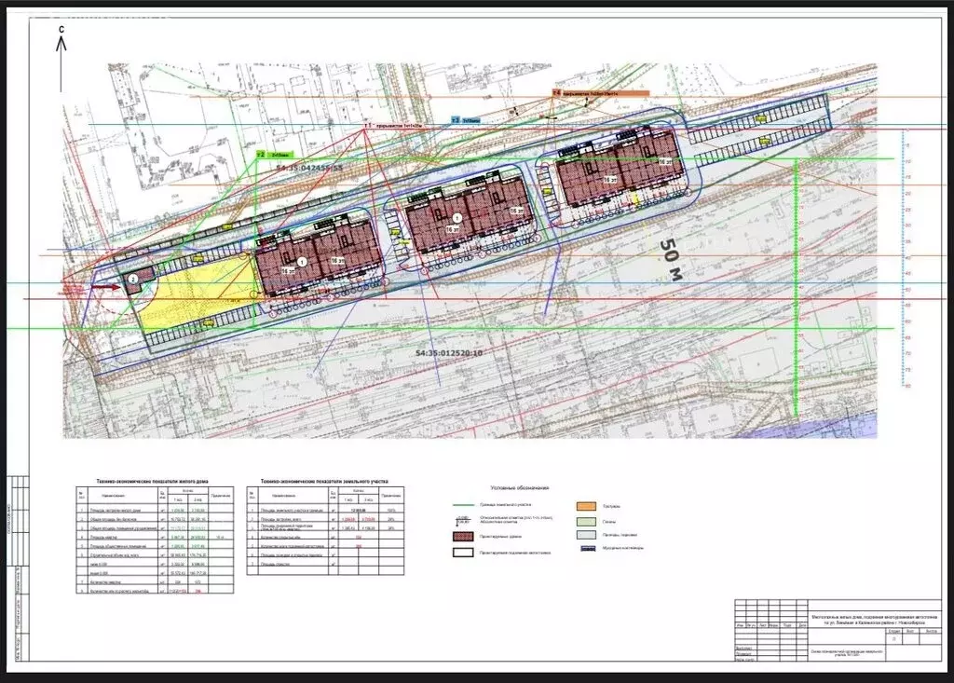Screen dimensions: 954x683
Task: Click the residential building indicators table title
Action: (147, 481)
